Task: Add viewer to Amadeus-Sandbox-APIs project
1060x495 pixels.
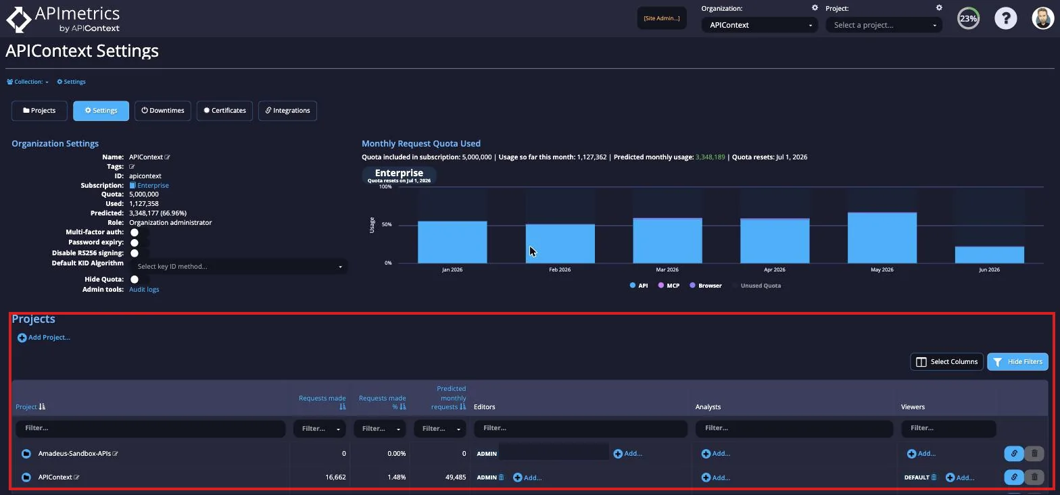Action: (921, 454)
